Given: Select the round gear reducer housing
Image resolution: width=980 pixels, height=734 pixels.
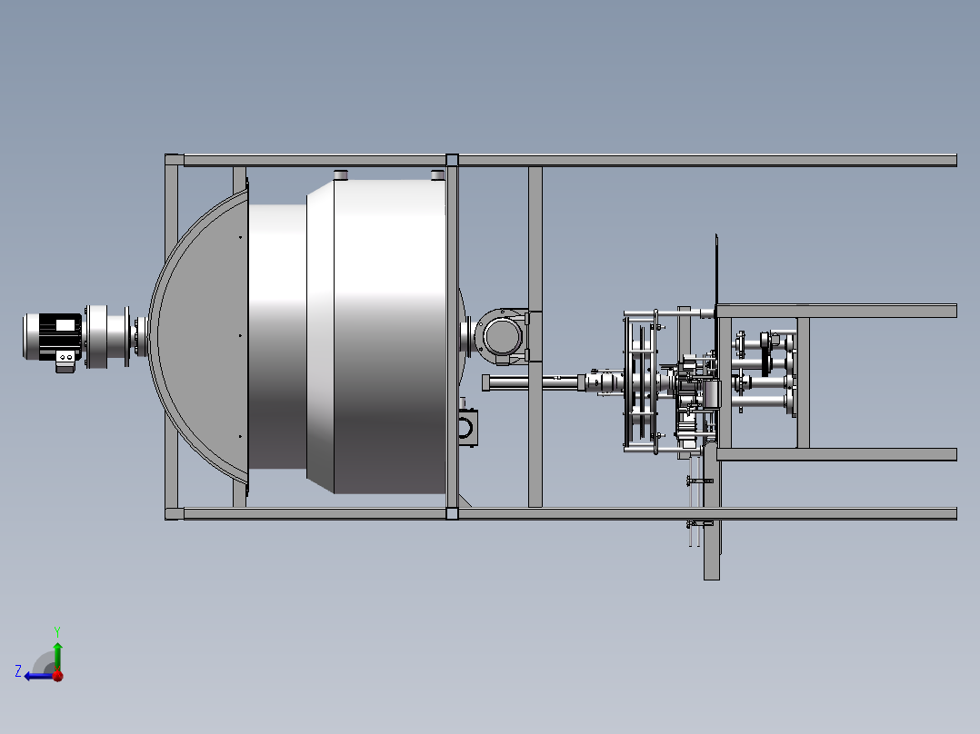Looking at the screenshot, I should point(501,337).
